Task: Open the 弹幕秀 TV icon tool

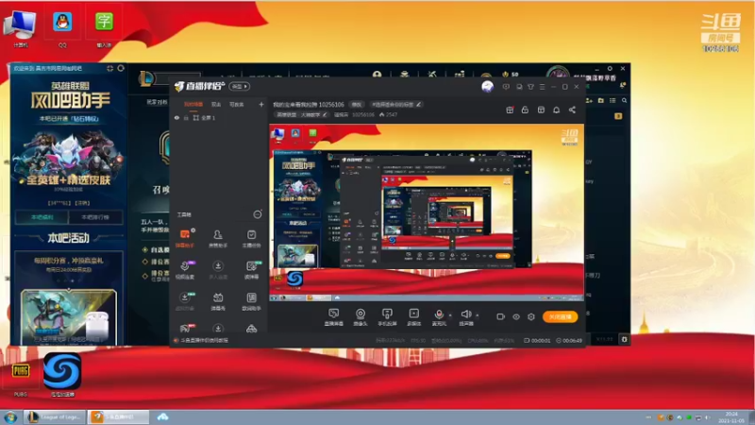Action: coord(218,300)
